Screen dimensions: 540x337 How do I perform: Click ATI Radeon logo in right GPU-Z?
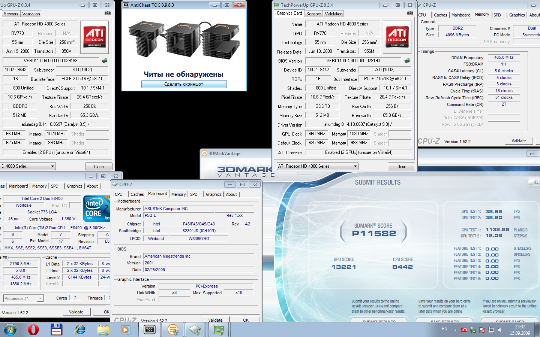pyautogui.click(x=397, y=37)
